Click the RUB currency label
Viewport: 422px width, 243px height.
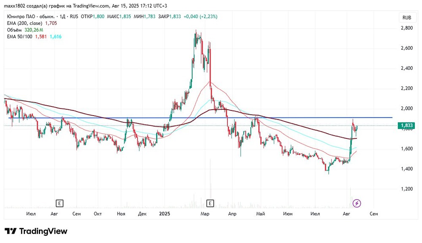click(x=407, y=17)
